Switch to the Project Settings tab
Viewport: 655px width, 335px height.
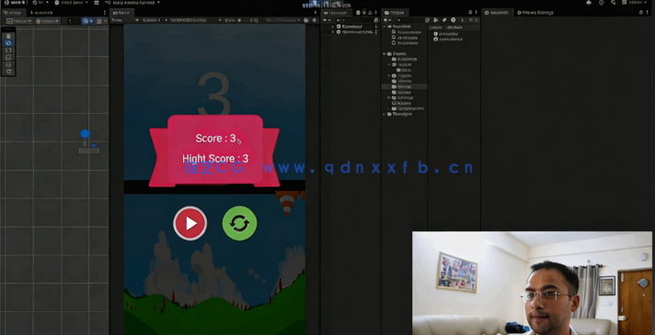click(535, 13)
